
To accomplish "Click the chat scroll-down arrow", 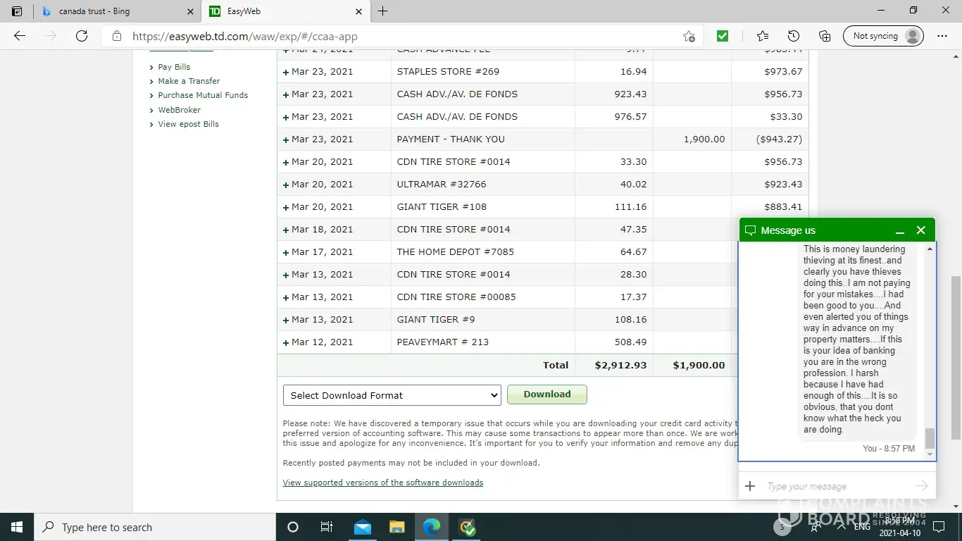I will tap(930, 455).
